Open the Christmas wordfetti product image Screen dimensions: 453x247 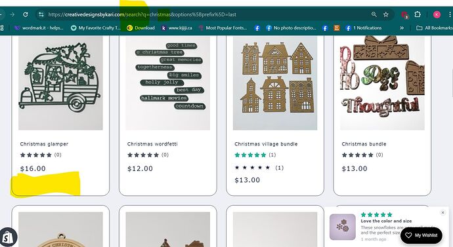168,83
